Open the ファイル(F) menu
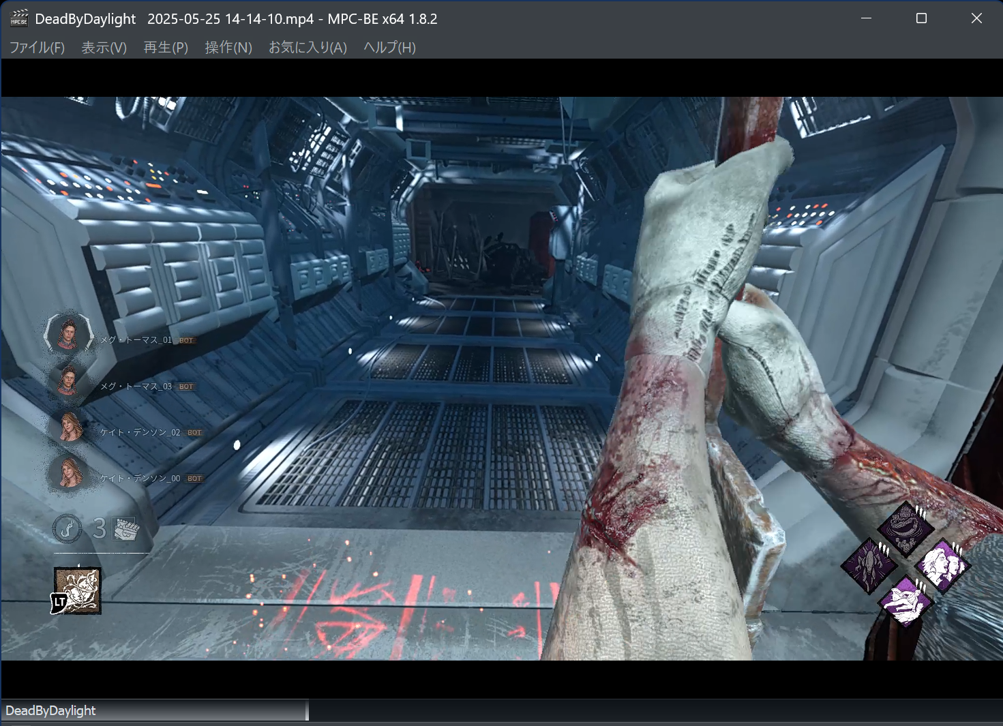The height and width of the screenshot is (726, 1003). (x=36, y=48)
